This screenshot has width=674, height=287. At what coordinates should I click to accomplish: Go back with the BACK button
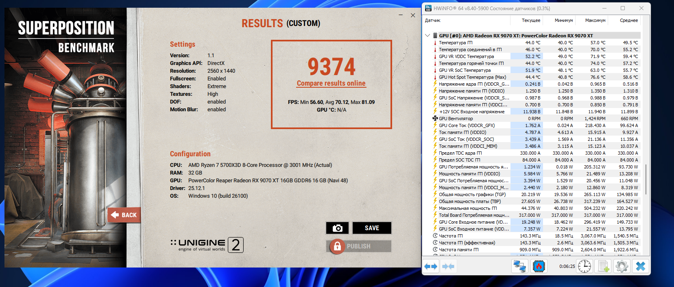click(x=124, y=215)
